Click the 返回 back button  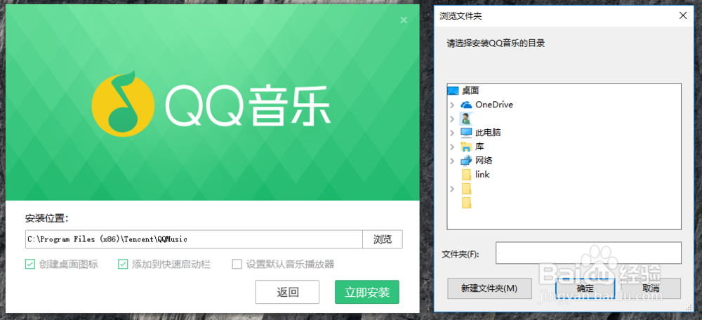[x=287, y=292]
